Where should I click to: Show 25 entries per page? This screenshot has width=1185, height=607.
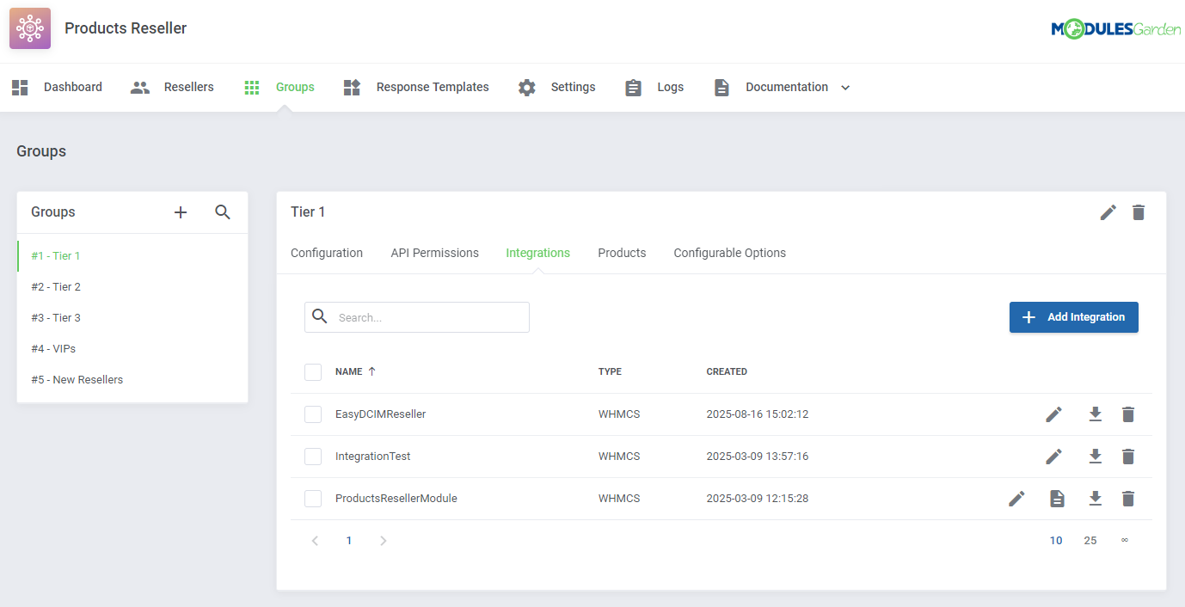1090,540
